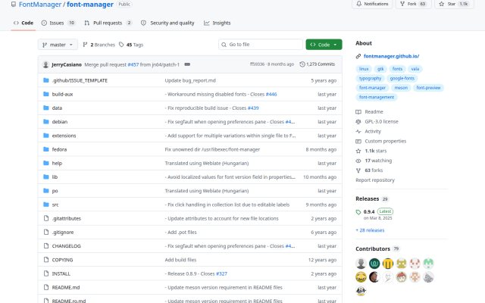The width and height of the screenshot is (485, 303).
Task: View the 45 Tags link
Action: point(131,45)
